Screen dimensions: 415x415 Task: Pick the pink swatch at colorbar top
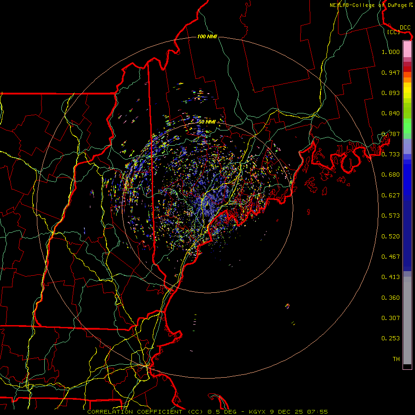pos(407,49)
